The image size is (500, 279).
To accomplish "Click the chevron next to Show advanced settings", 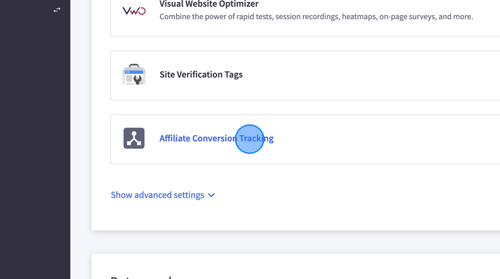I will pos(211,195).
